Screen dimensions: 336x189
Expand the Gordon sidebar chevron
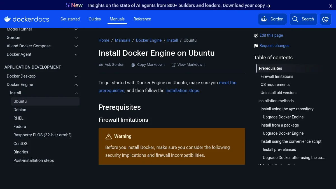click(x=76, y=38)
